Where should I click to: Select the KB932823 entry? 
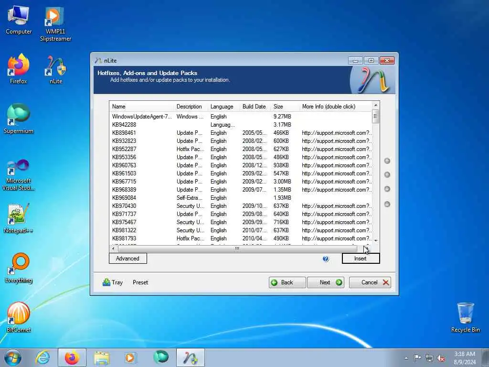click(x=241, y=141)
